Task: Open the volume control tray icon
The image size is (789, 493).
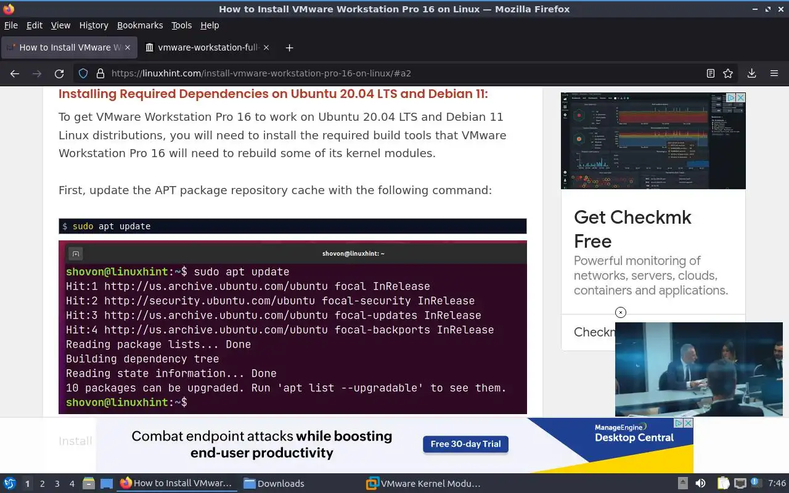Action: pyautogui.click(x=700, y=484)
